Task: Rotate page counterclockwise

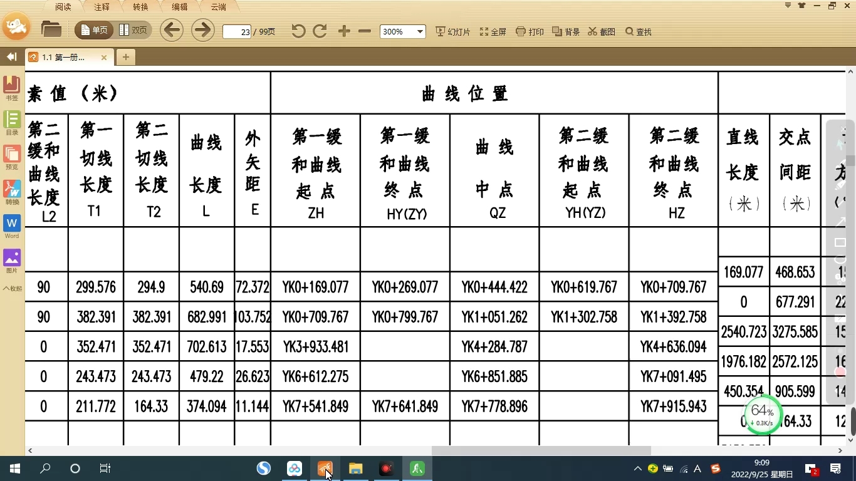Action: (x=298, y=31)
